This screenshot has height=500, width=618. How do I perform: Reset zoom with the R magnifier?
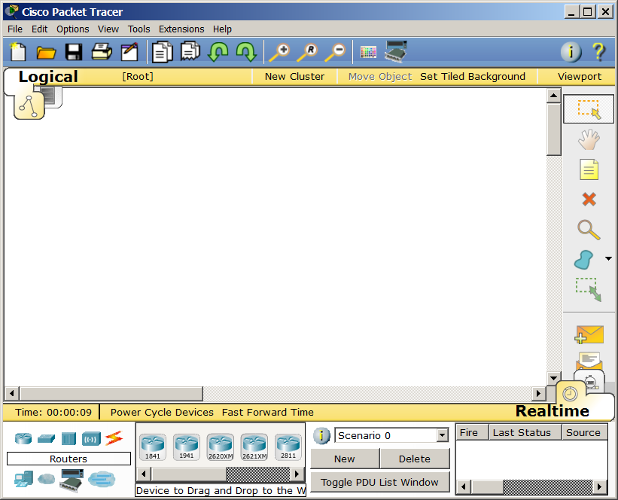307,52
